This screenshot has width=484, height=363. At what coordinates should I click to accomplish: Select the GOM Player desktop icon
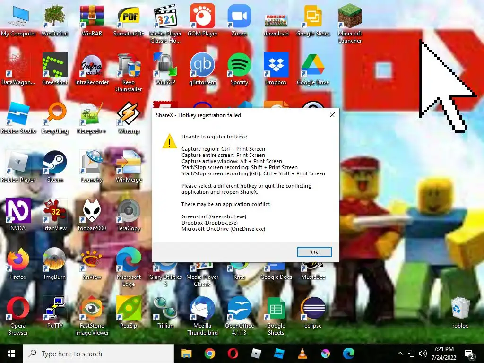tap(202, 20)
